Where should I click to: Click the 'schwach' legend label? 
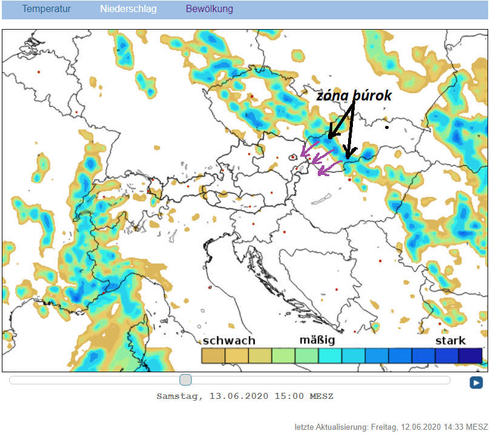229,341
